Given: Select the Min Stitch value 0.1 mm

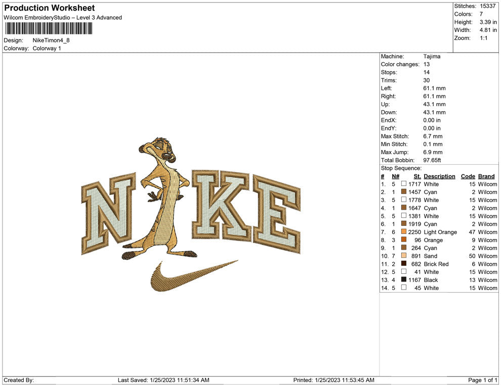Looking at the screenshot, I should (x=433, y=144).
